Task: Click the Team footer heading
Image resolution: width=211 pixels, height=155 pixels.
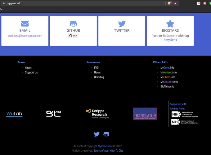Action: (21, 62)
